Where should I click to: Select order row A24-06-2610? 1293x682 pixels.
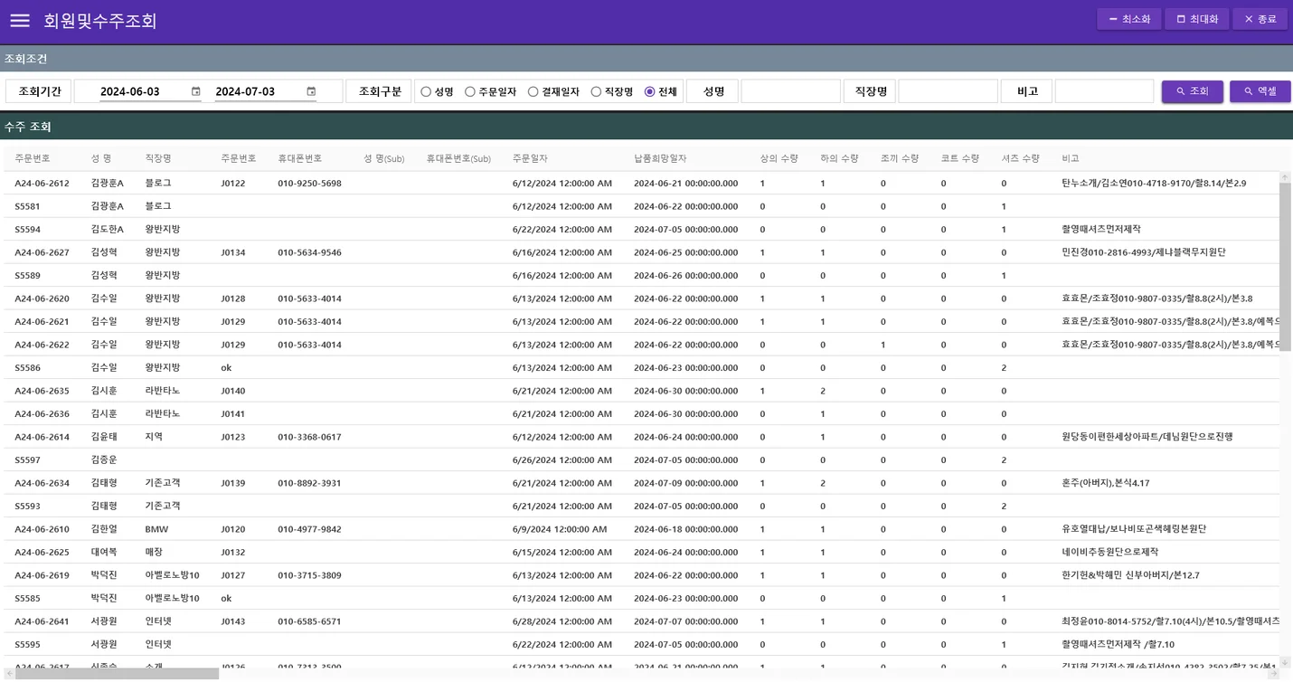[641, 529]
